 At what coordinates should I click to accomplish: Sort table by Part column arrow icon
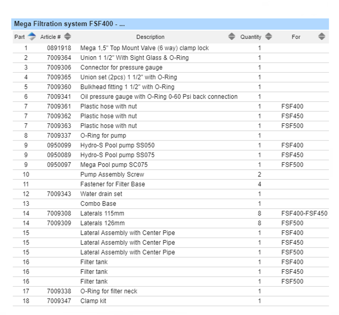click(x=32, y=36)
